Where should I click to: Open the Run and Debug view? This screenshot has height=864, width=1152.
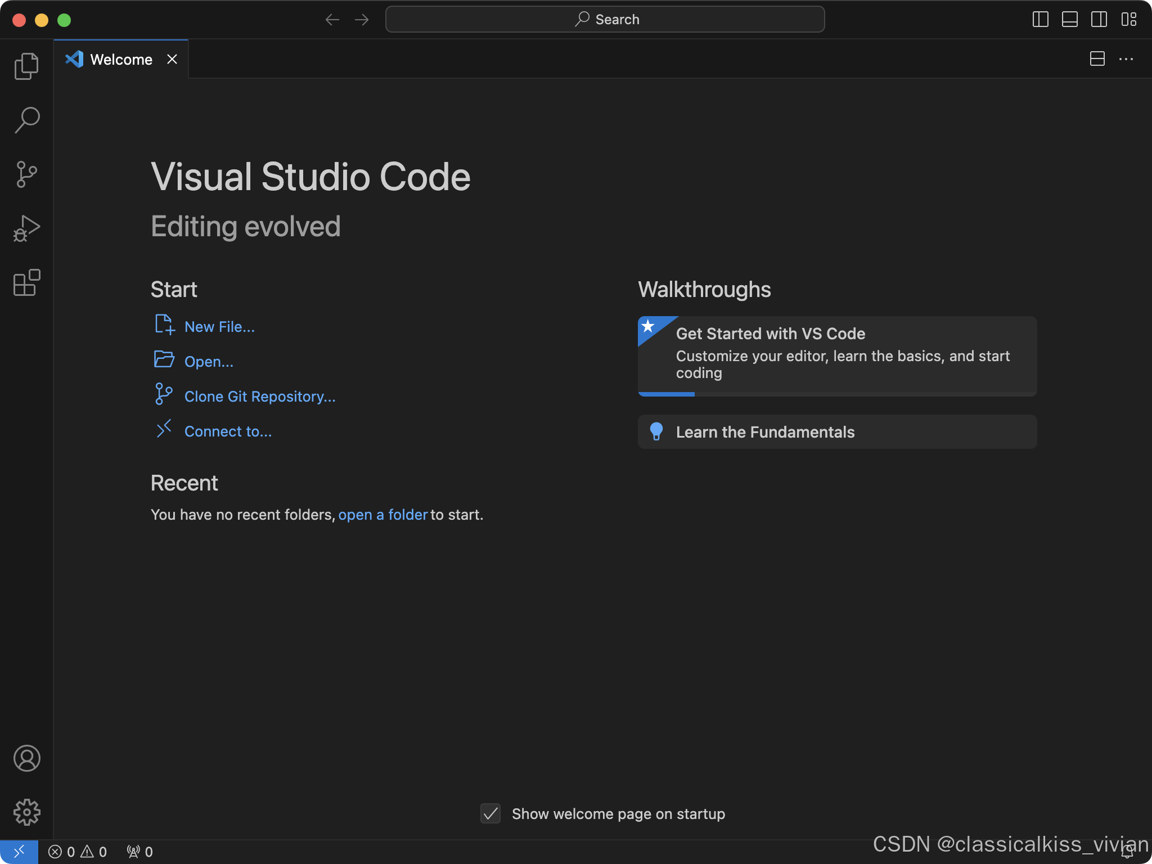(26, 228)
